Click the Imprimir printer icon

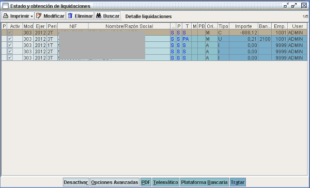[x=6, y=16]
